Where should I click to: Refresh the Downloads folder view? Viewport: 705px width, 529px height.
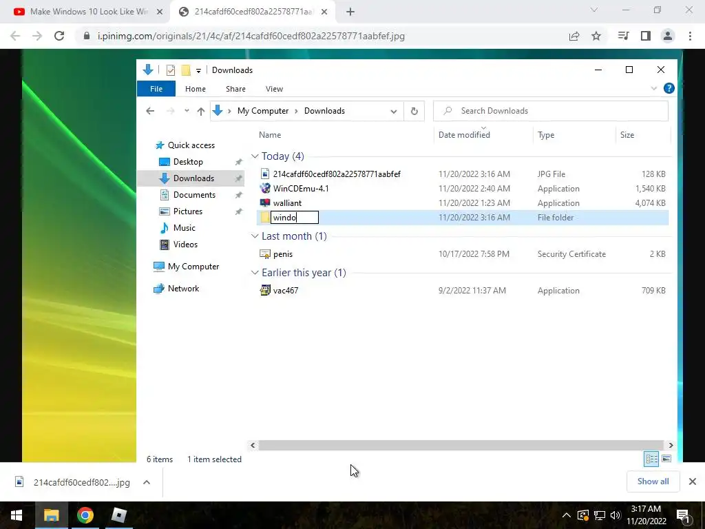point(414,111)
